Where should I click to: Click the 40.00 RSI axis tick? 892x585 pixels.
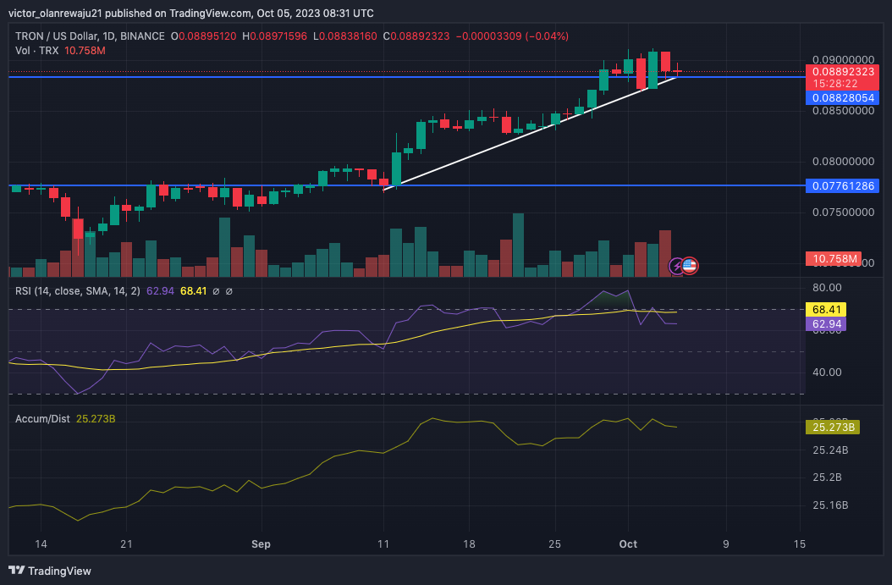[x=827, y=373]
